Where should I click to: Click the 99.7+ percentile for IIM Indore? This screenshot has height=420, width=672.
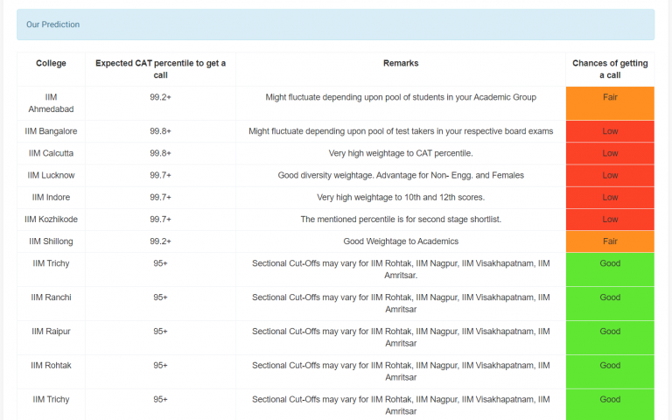(160, 197)
